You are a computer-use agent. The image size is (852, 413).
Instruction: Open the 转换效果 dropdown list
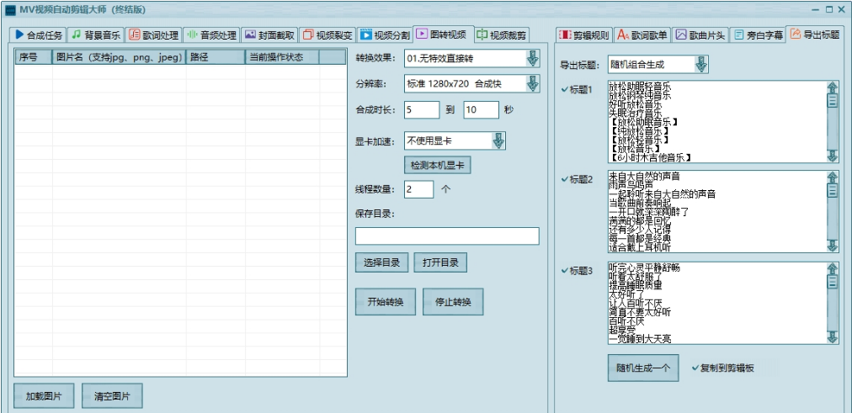pyautogui.click(x=532, y=58)
